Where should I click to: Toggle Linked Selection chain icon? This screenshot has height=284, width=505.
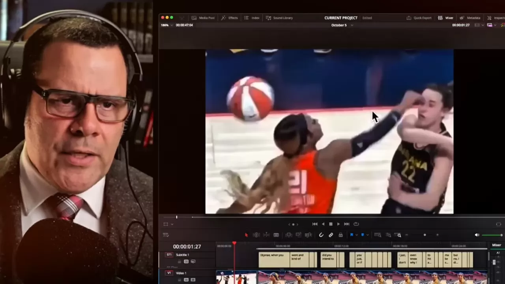[331, 235]
